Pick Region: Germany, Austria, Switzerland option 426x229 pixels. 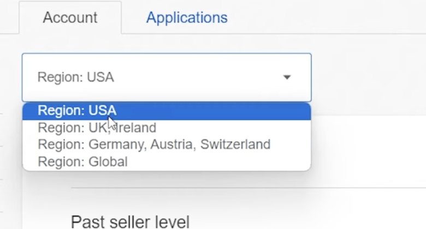(154, 144)
